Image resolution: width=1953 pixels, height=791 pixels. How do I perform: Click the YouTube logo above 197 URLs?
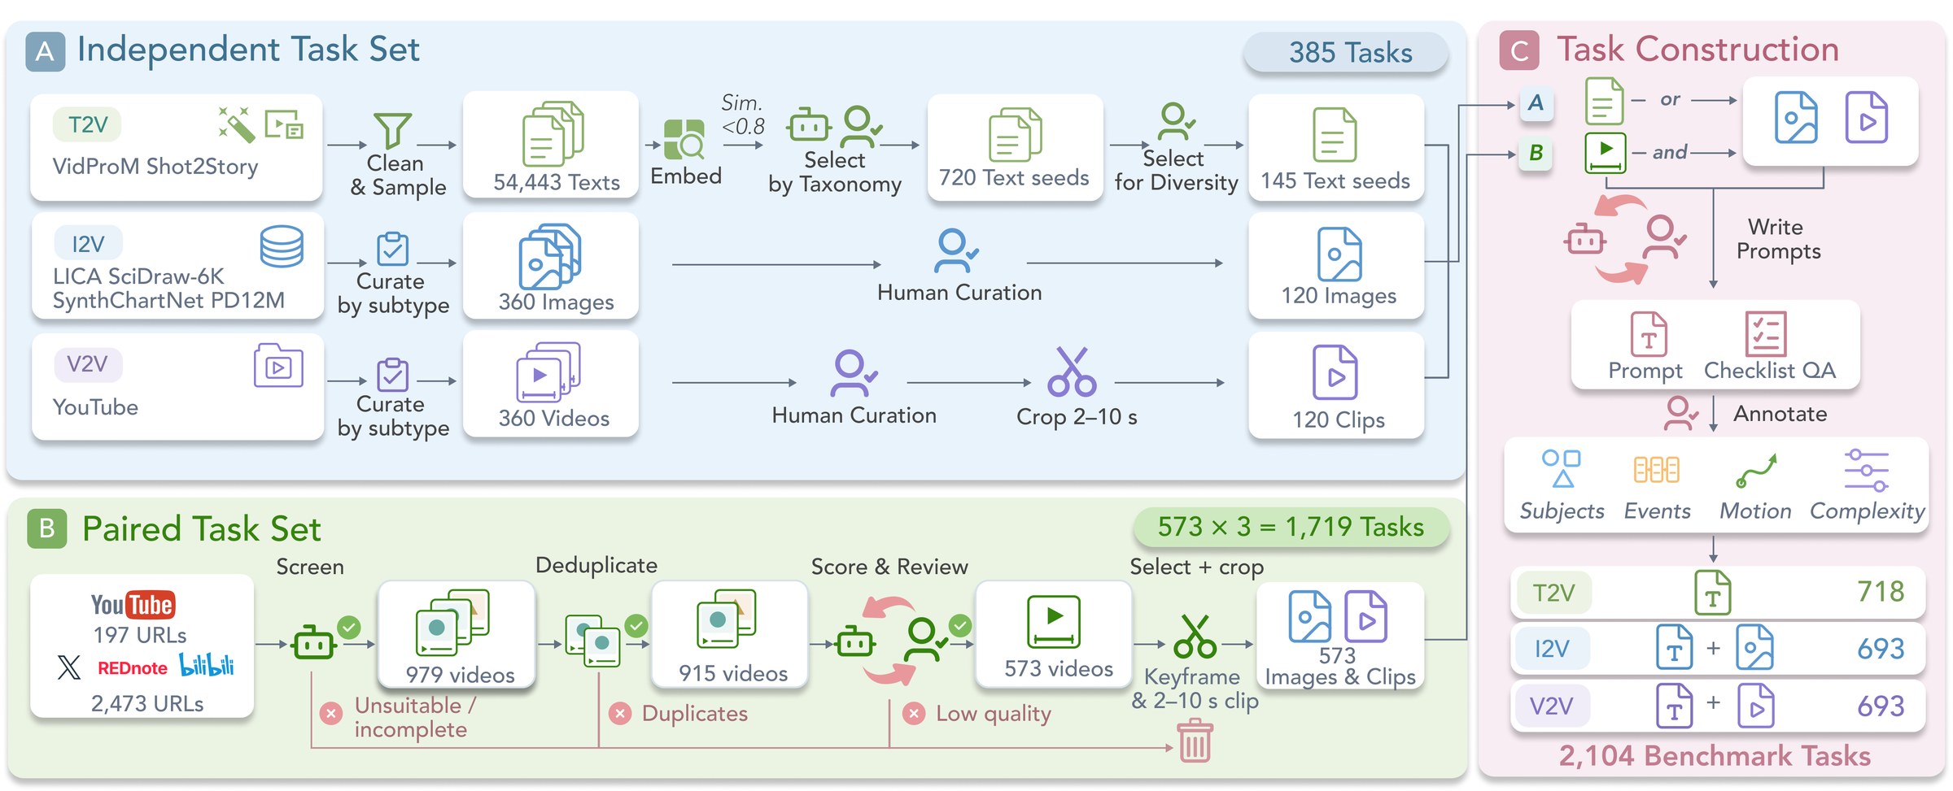(133, 605)
